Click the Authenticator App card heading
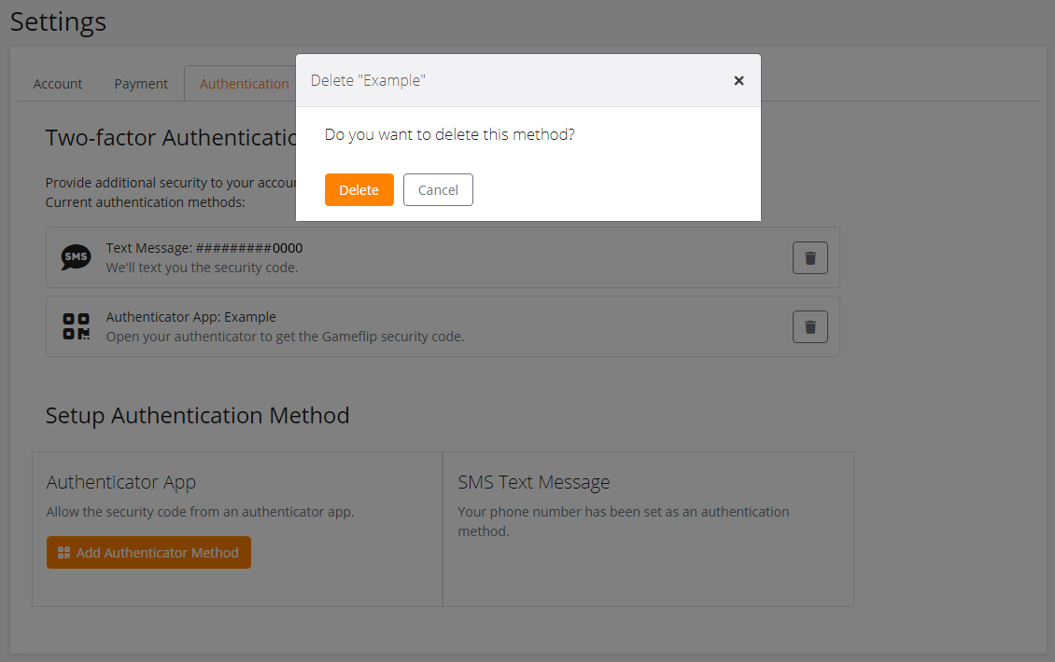Image resolution: width=1055 pixels, height=662 pixels. (120, 482)
